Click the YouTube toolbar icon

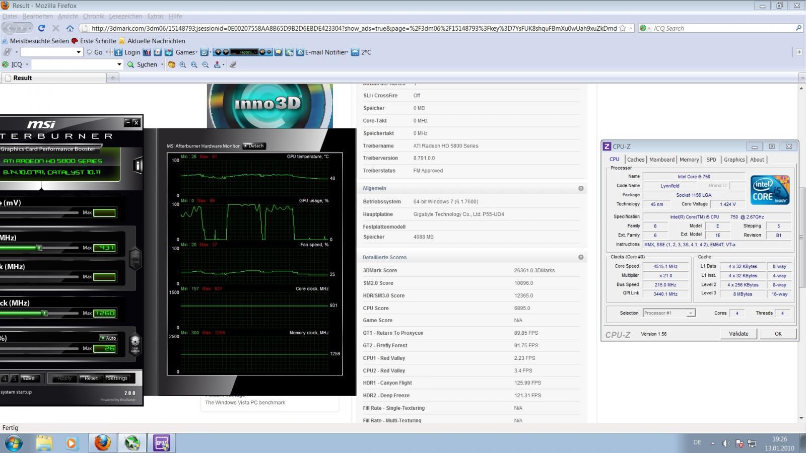click(x=147, y=52)
